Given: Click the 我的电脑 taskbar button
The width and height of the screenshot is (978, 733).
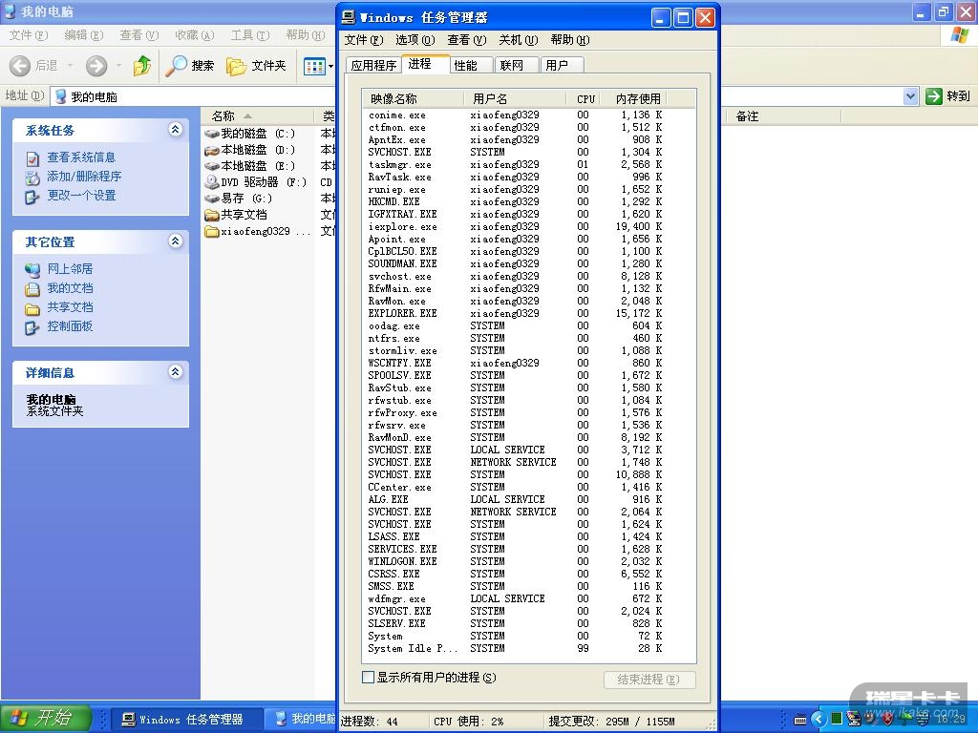Looking at the screenshot, I should (299, 720).
